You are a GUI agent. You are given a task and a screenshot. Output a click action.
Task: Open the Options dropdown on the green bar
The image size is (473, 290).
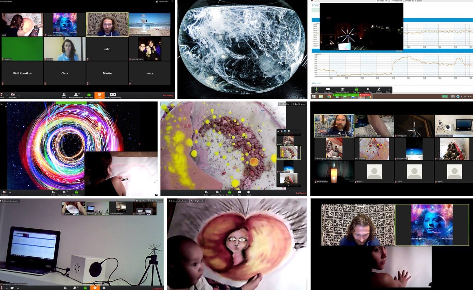93,103
